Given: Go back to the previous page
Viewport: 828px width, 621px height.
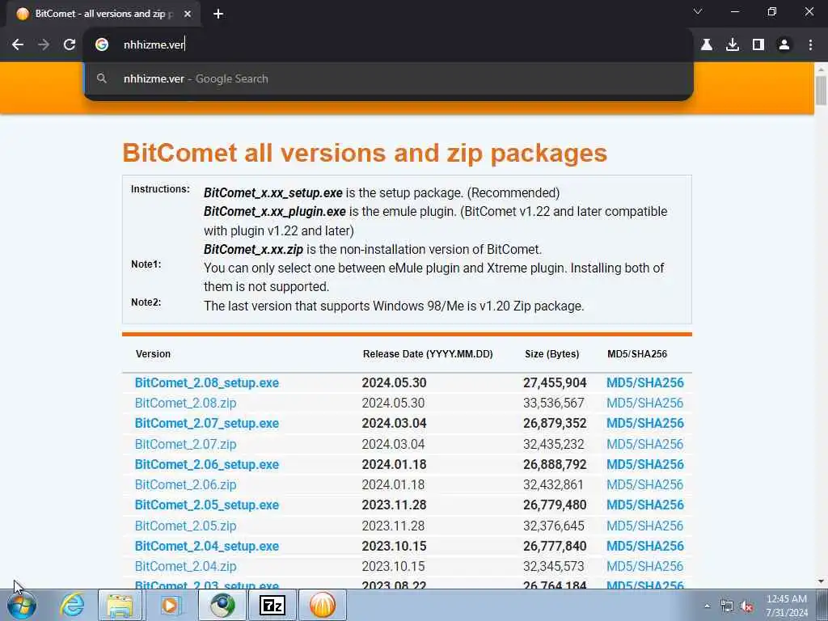Looking at the screenshot, I should [18, 45].
